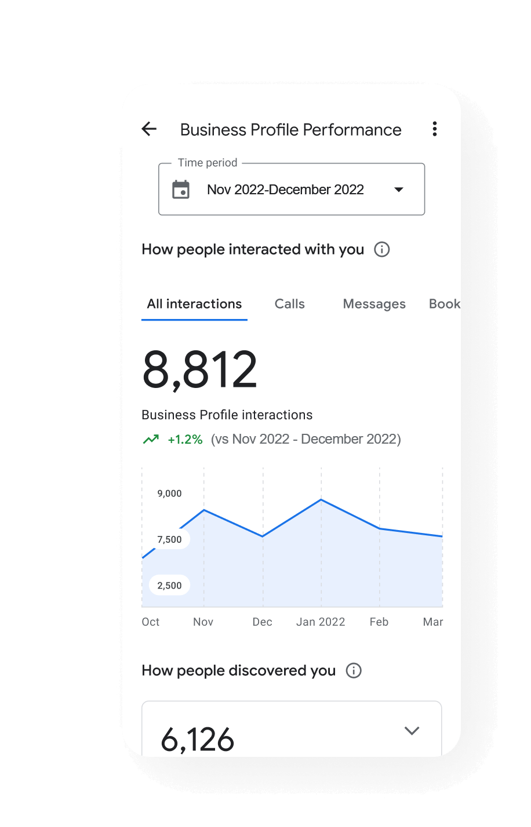Open the info tooltip for interactions section

coord(381,249)
